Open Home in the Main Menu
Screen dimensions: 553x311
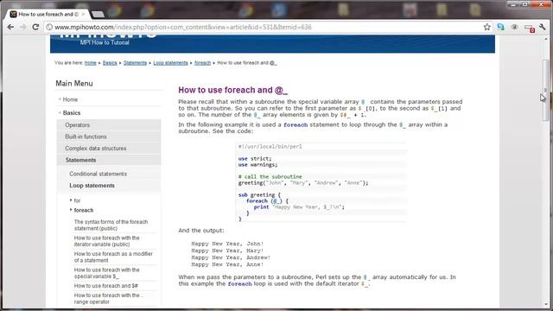[70, 99]
